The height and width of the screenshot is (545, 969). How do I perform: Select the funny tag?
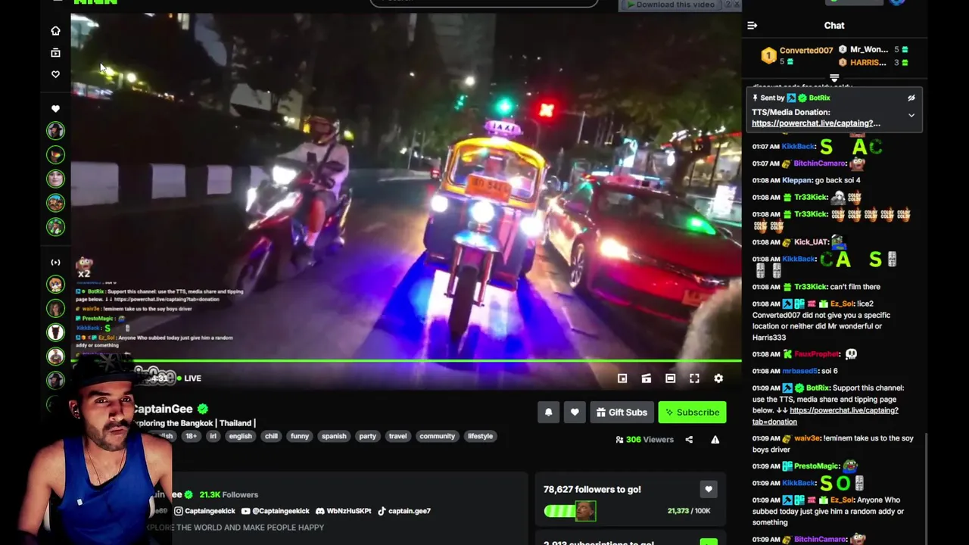(x=300, y=436)
